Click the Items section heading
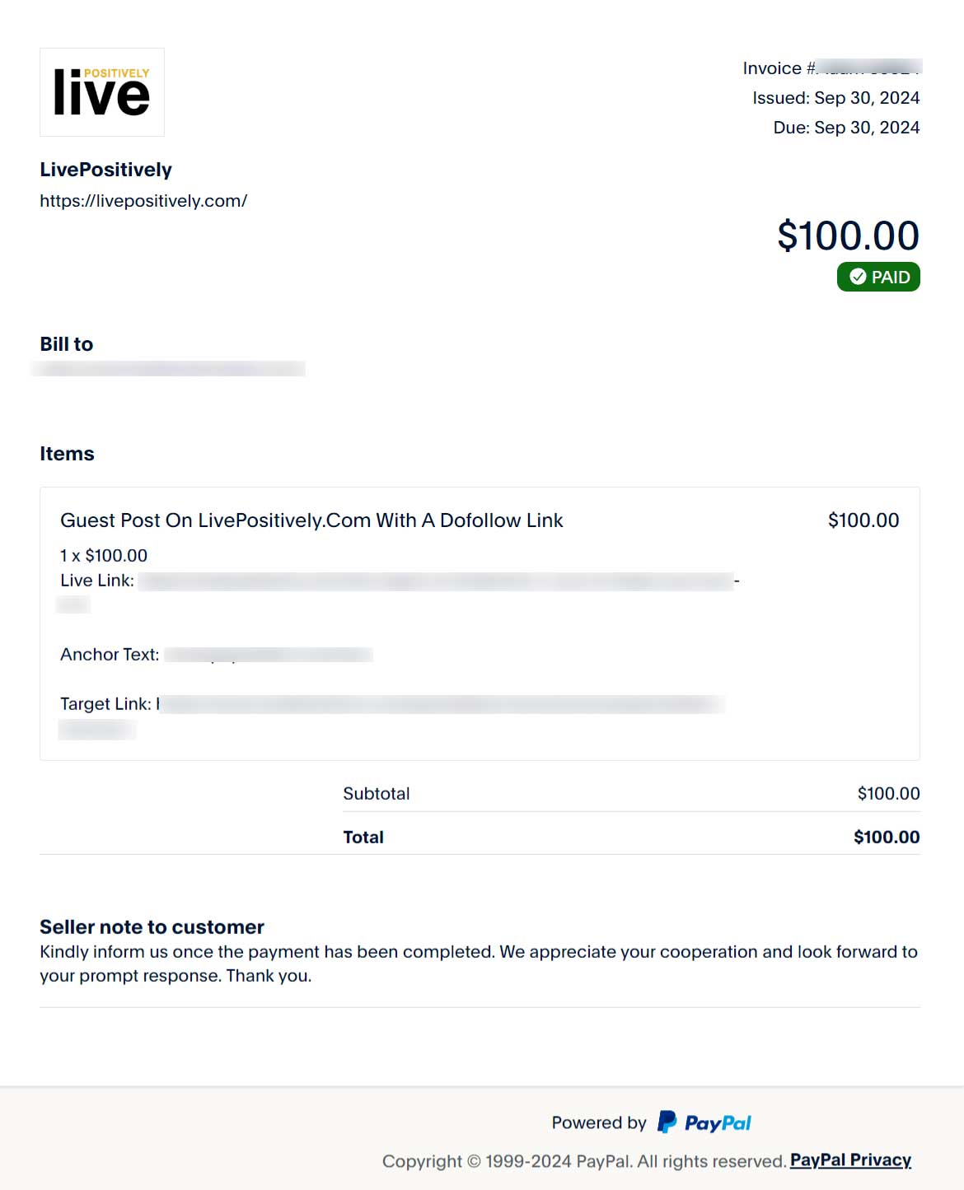Viewport: 964px width, 1190px height. pos(67,454)
